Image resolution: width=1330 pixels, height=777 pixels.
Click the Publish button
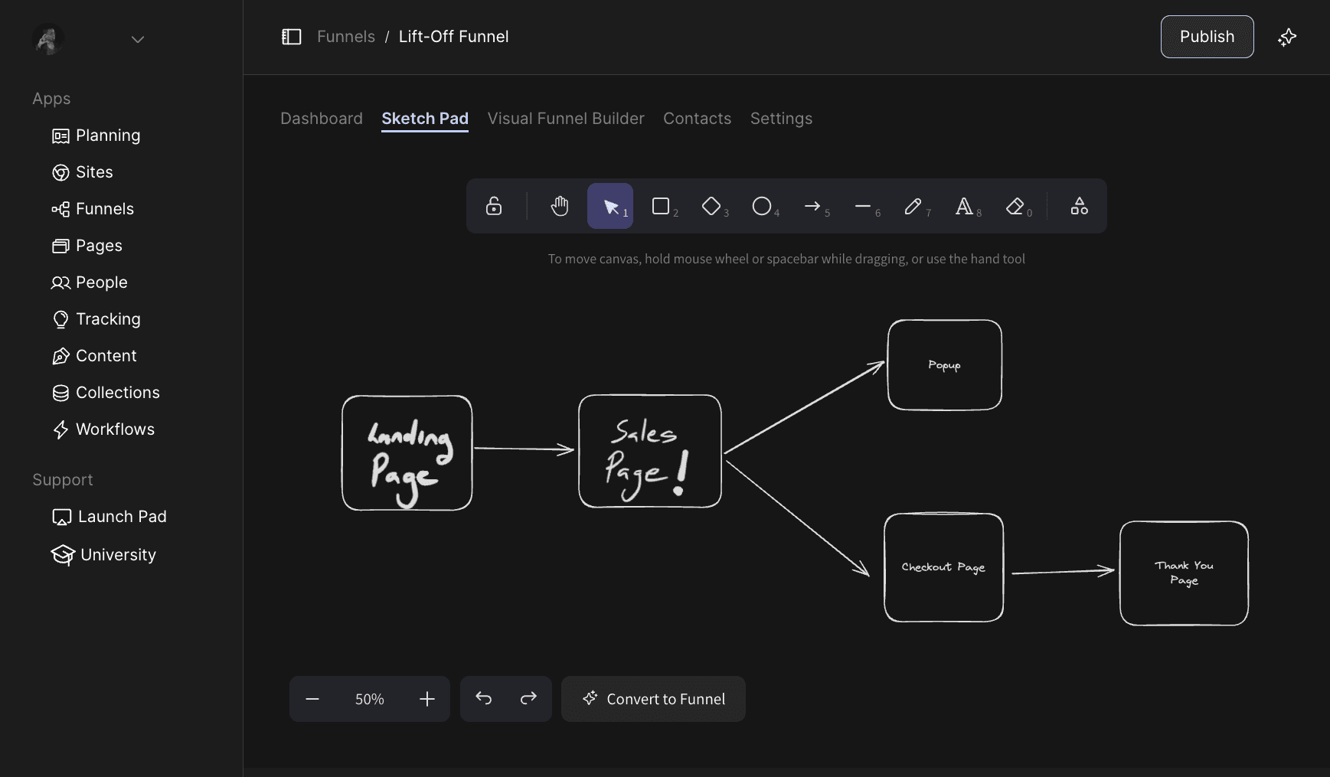coord(1207,37)
